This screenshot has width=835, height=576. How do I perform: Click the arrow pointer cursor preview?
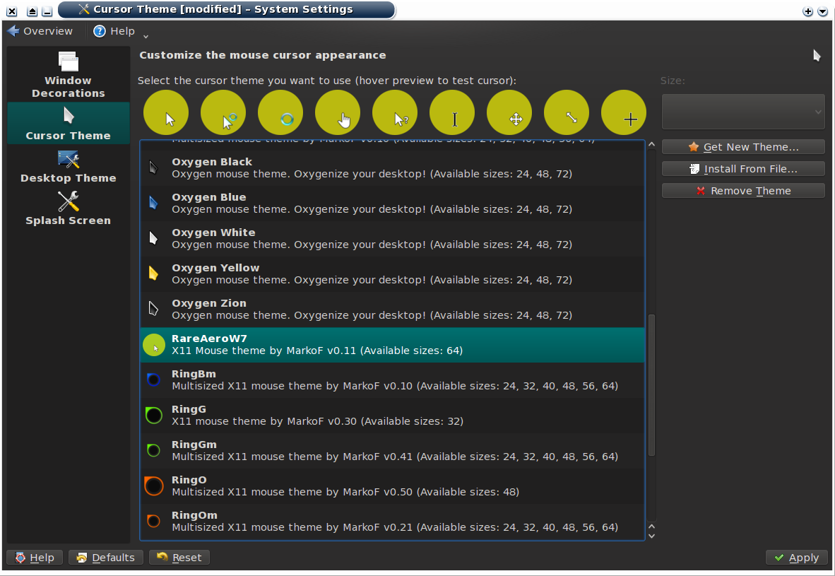165,112
